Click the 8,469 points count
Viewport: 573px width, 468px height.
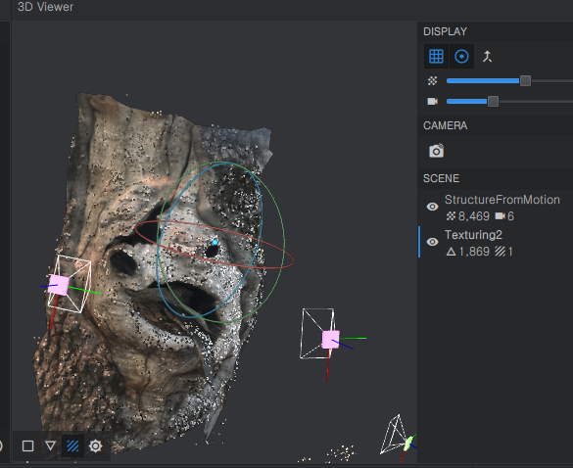[x=474, y=216]
